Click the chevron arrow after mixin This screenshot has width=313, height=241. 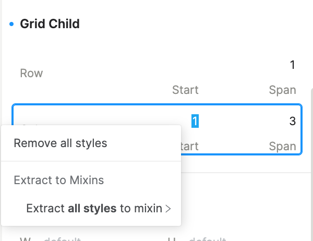(x=168, y=209)
